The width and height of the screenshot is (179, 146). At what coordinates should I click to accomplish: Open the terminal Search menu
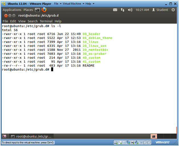pyautogui.click(x=33, y=21)
